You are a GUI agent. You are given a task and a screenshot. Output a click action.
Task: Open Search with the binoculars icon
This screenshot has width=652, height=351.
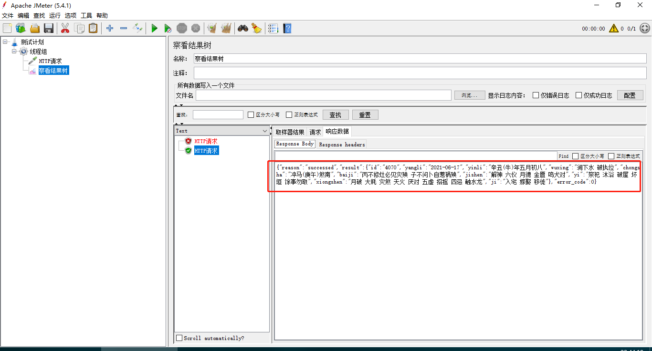pyautogui.click(x=243, y=28)
